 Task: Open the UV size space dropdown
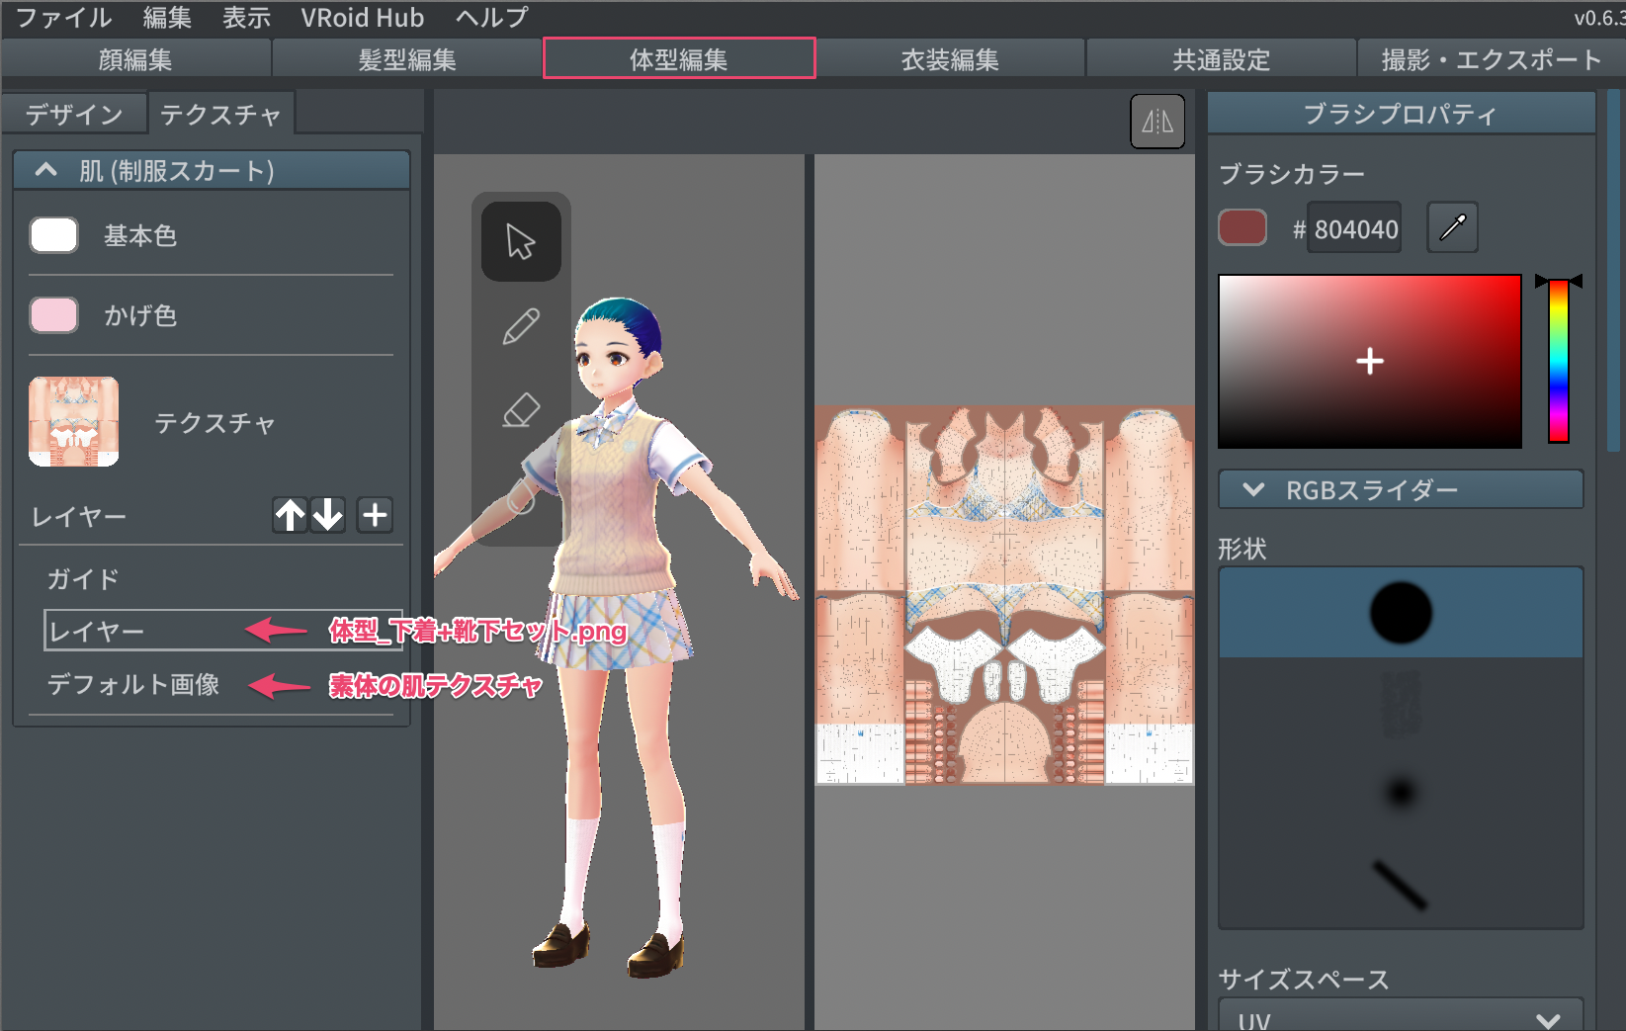[x=1401, y=1016]
